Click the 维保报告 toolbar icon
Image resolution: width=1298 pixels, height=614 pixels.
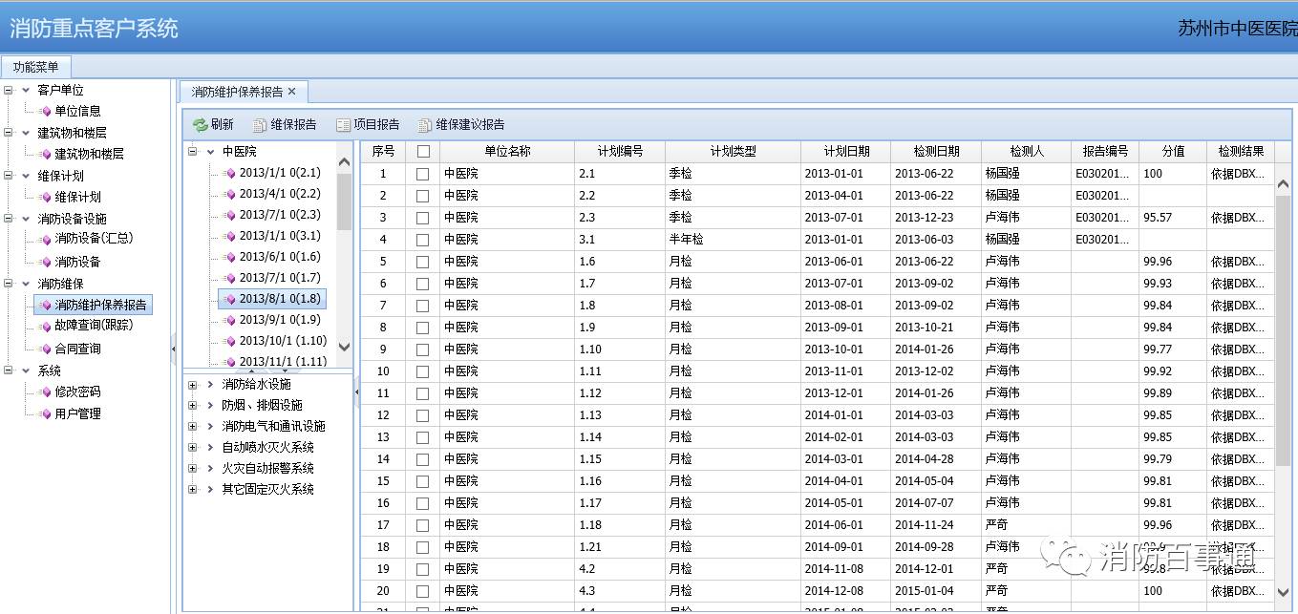(x=260, y=125)
